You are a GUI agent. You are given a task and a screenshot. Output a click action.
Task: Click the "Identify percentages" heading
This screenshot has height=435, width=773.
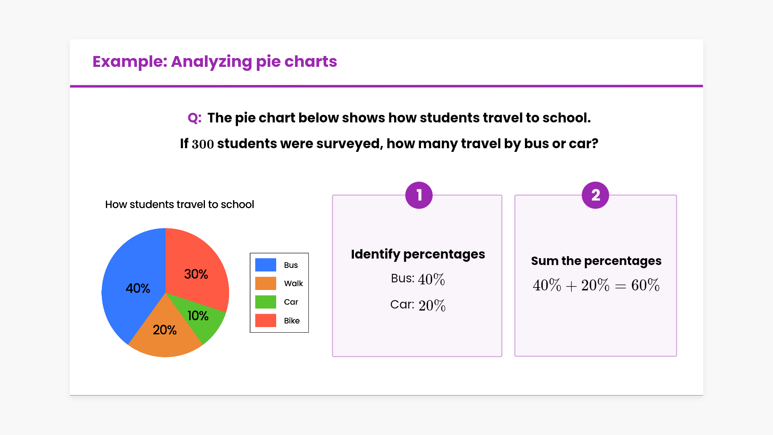click(x=418, y=254)
